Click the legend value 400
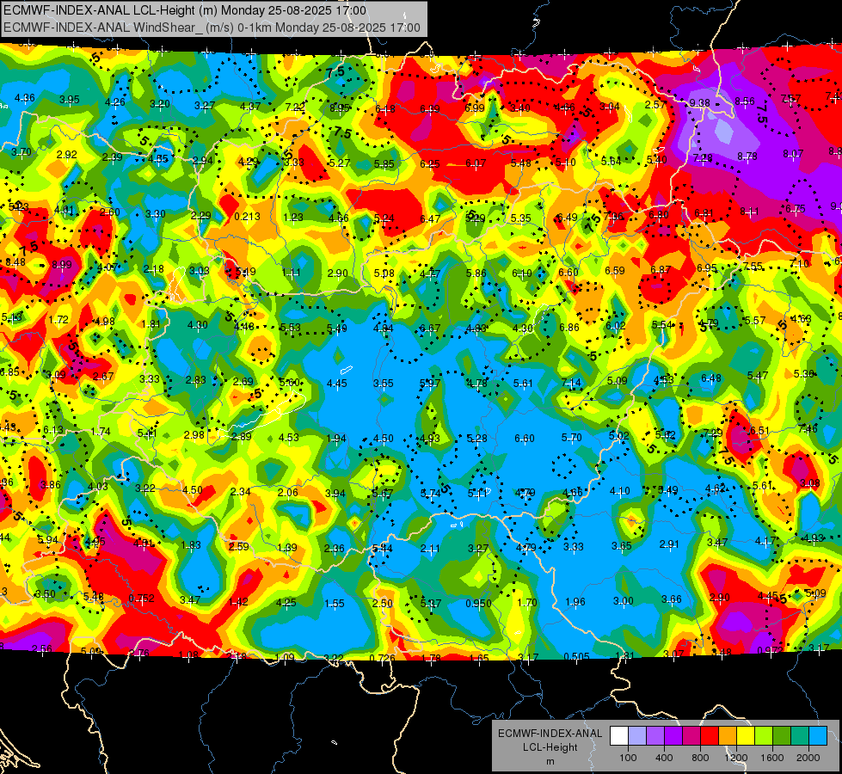Viewport: 842px width, 774px height. point(664,758)
